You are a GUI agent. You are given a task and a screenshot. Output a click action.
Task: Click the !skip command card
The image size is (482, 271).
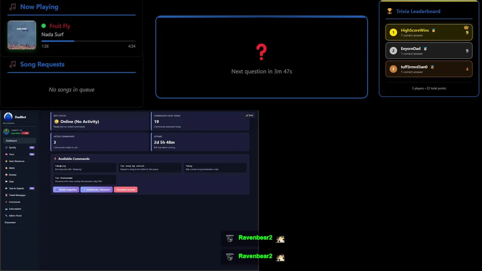[x=215, y=167]
